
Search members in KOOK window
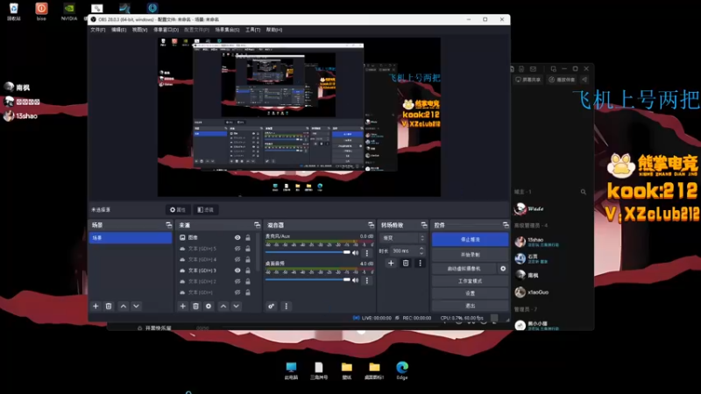[x=584, y=192]
